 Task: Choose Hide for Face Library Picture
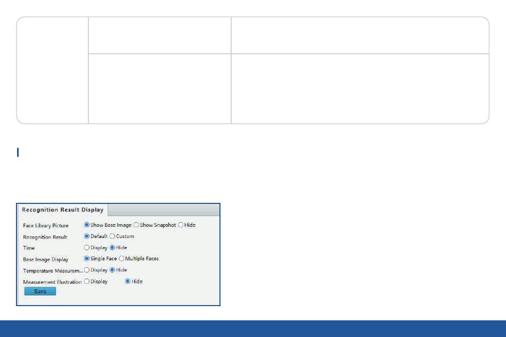181,225
